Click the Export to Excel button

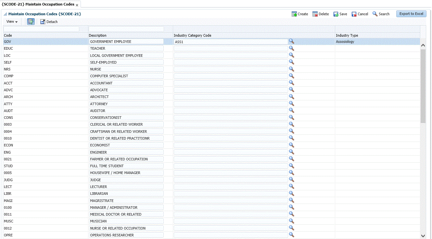(411, 14)
